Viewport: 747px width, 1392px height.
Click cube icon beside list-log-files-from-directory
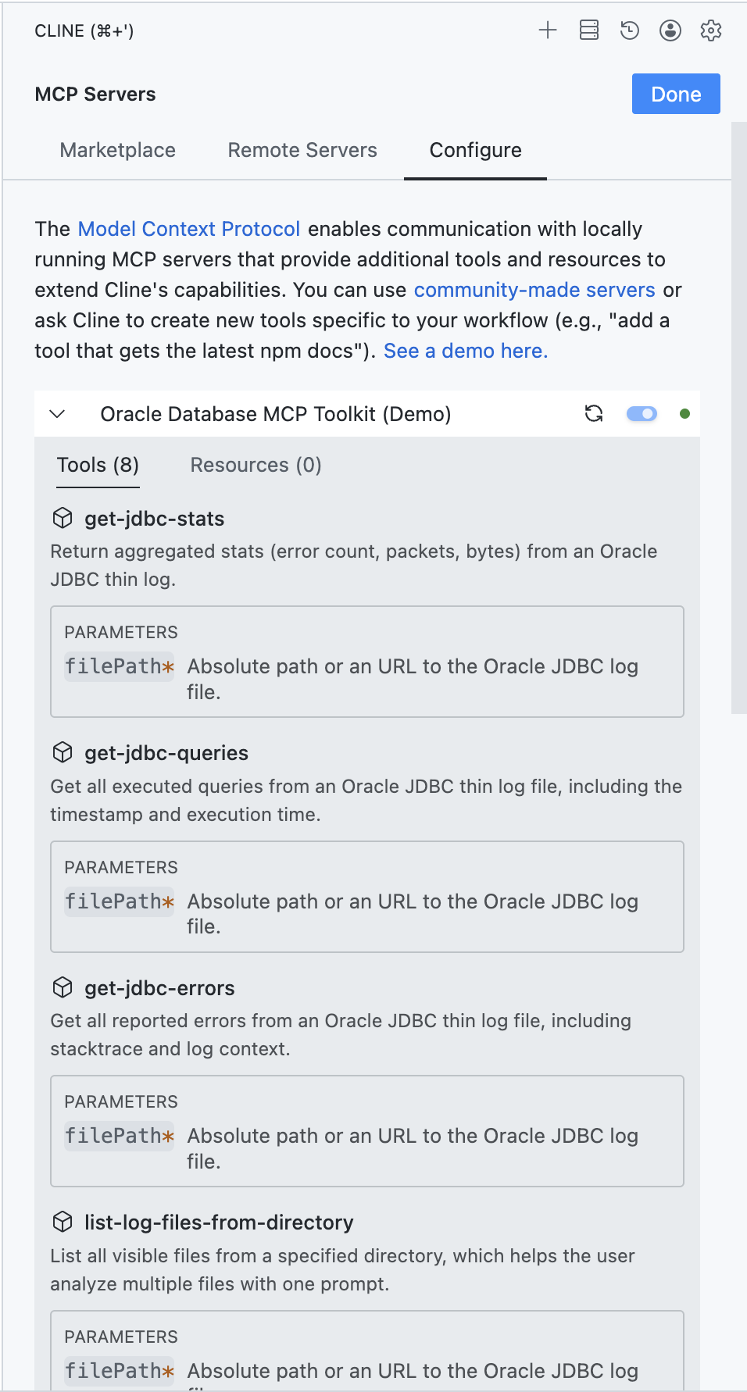pyautogui.click(x=63, y=1222)
